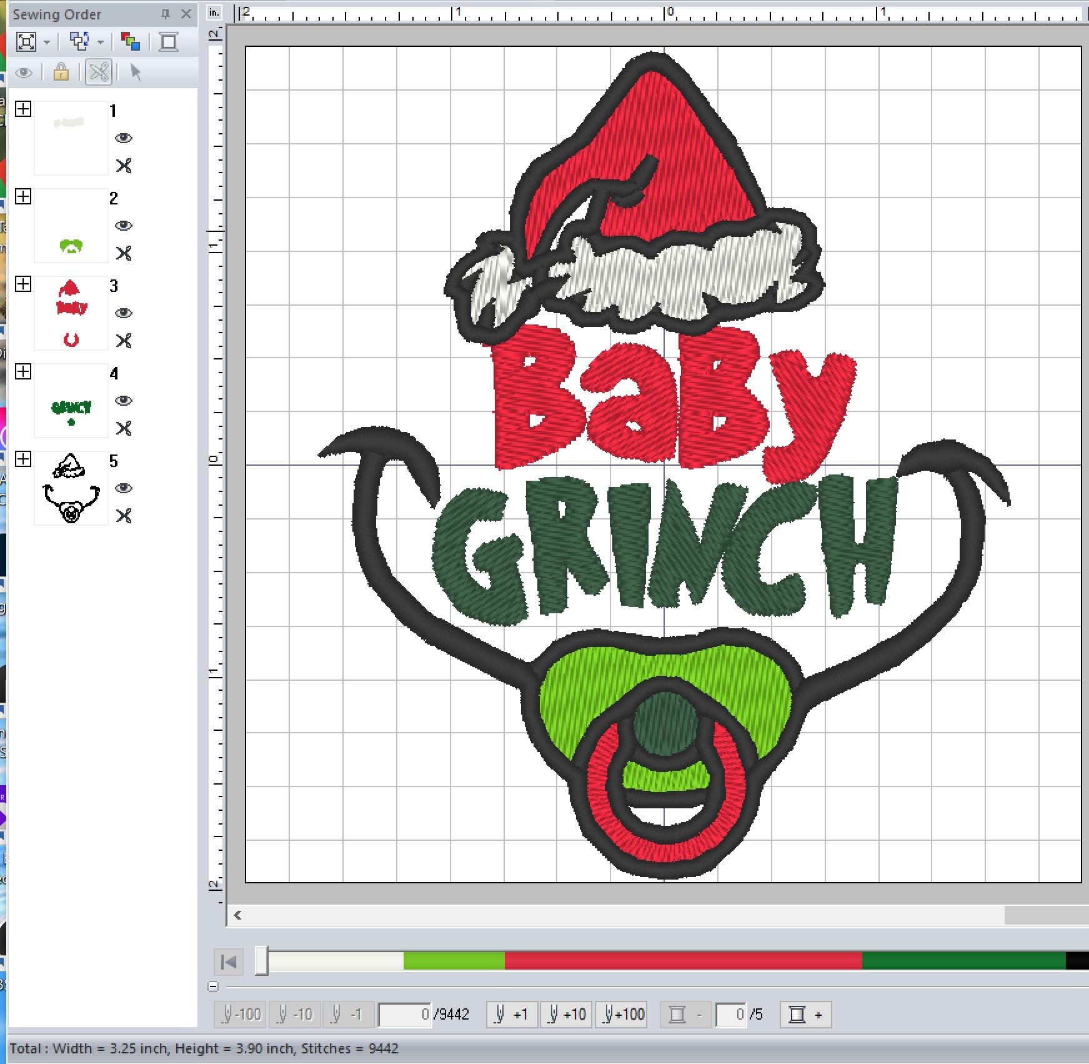The width and height of the screenshot is (1089, 1064).
Task: Click the change sewing order icon
Action: point(79,42)
